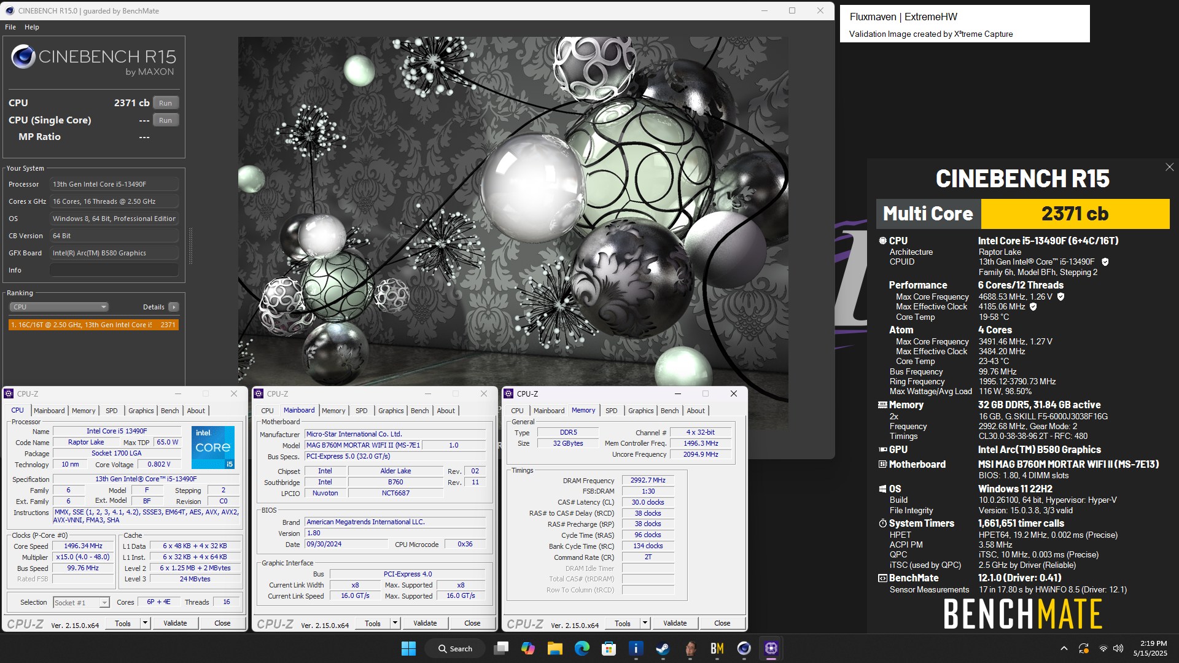This screenshot has height=663, width=1179.
Task: Open Steam from the taskbar
Action: tap(663, 648)
